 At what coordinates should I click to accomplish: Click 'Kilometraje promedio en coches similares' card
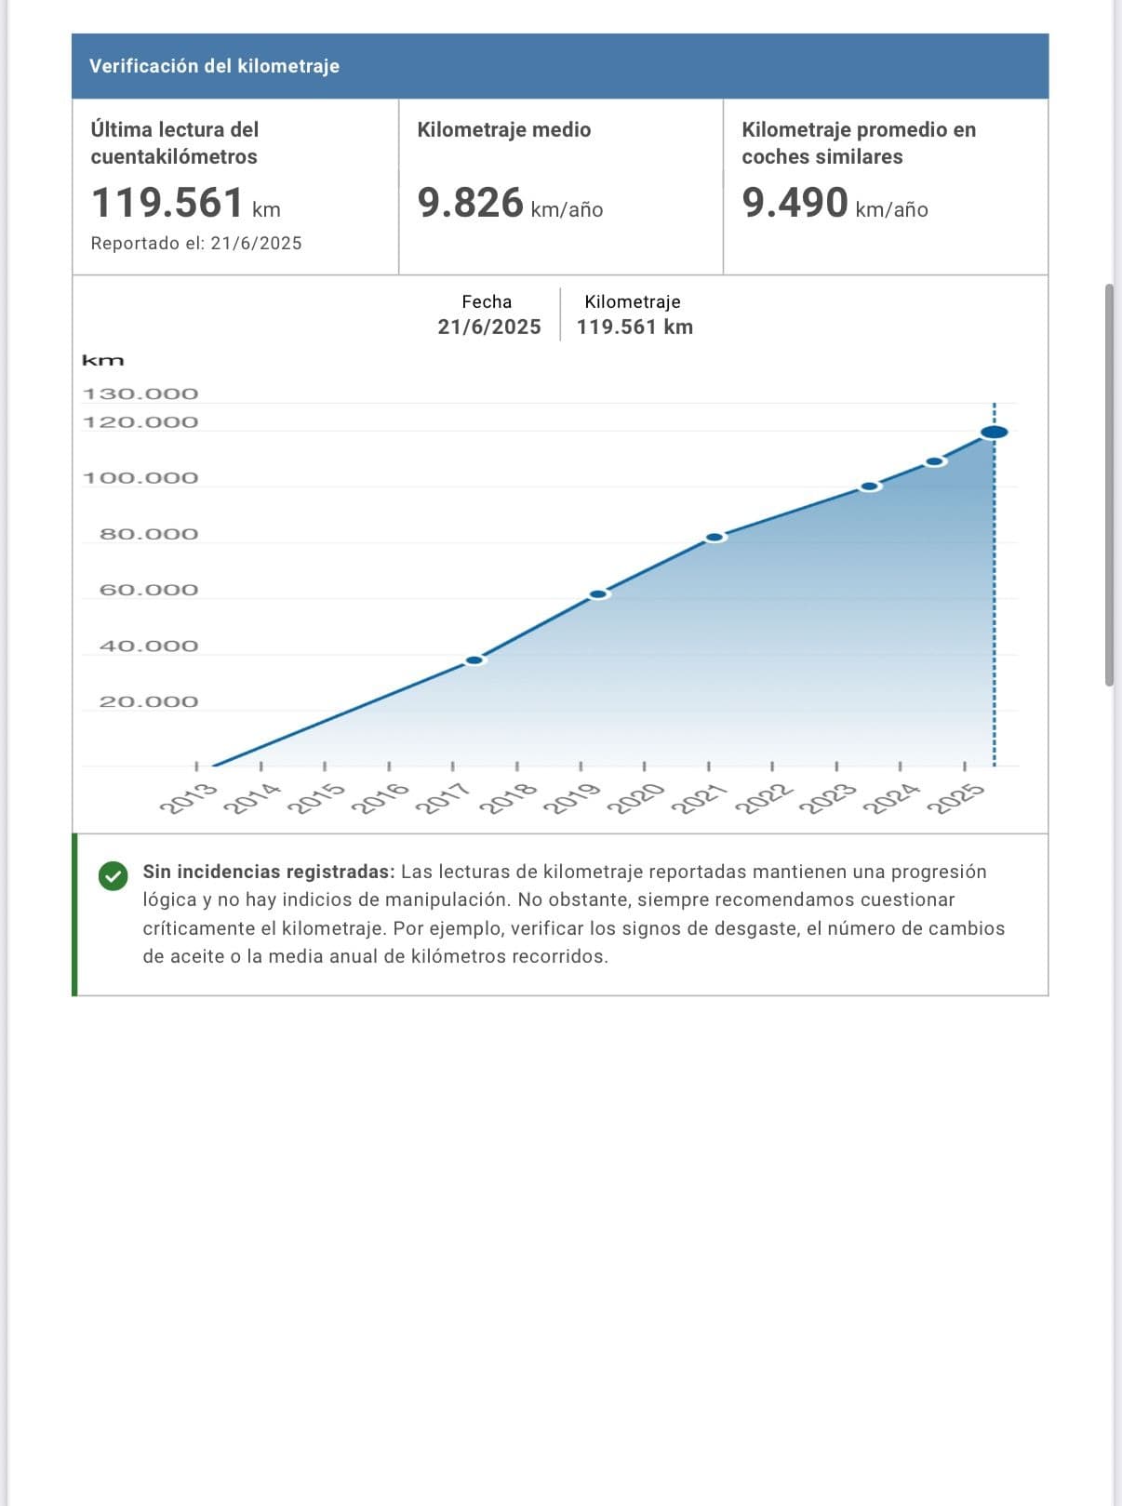click(885, 186)
